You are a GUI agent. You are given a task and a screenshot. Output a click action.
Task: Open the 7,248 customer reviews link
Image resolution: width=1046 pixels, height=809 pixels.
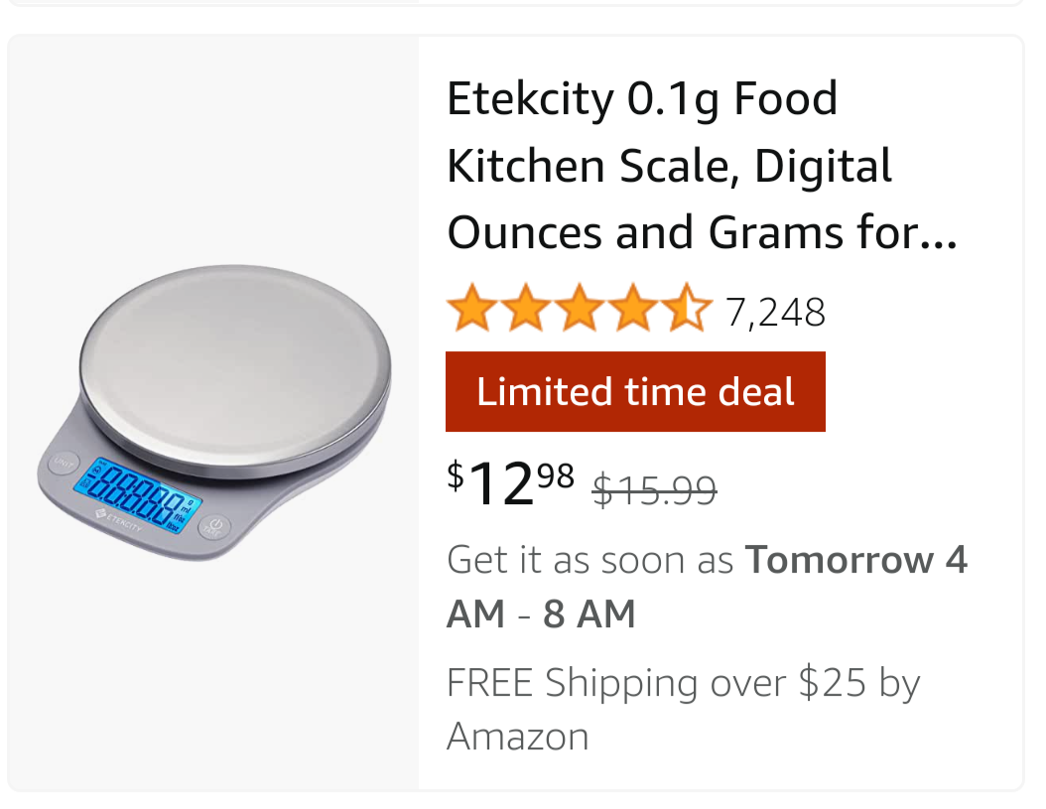coord(775,313)
